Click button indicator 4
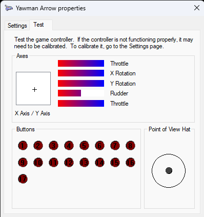 [69, 146]
